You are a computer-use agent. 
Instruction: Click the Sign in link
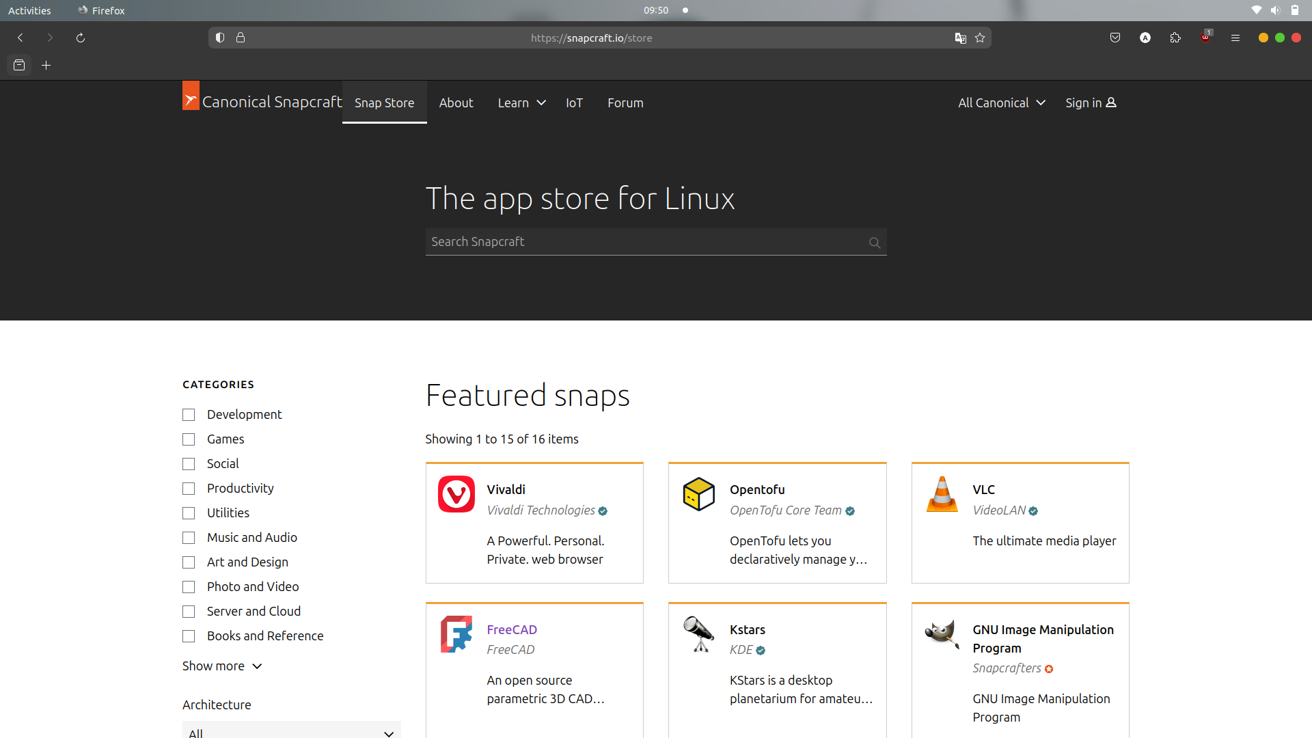[x=1091, y=102]
